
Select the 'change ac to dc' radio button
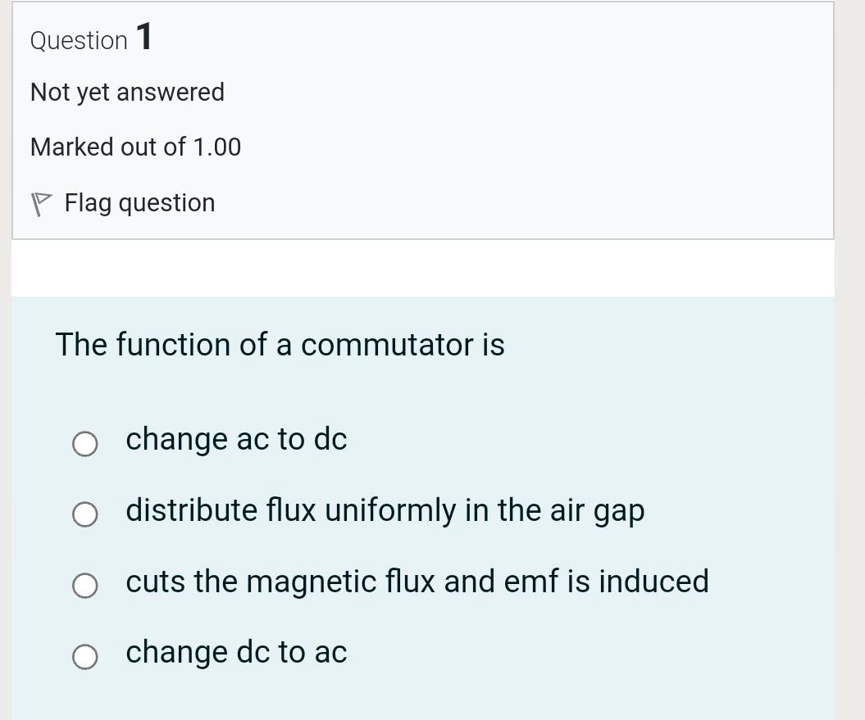click(x=85, y=444)
